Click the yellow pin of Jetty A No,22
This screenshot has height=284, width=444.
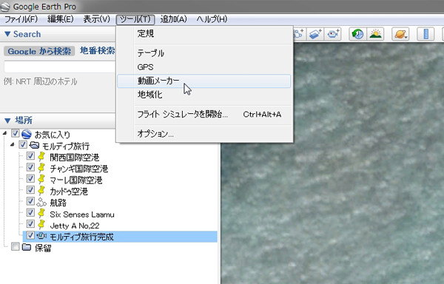(41, 225)
